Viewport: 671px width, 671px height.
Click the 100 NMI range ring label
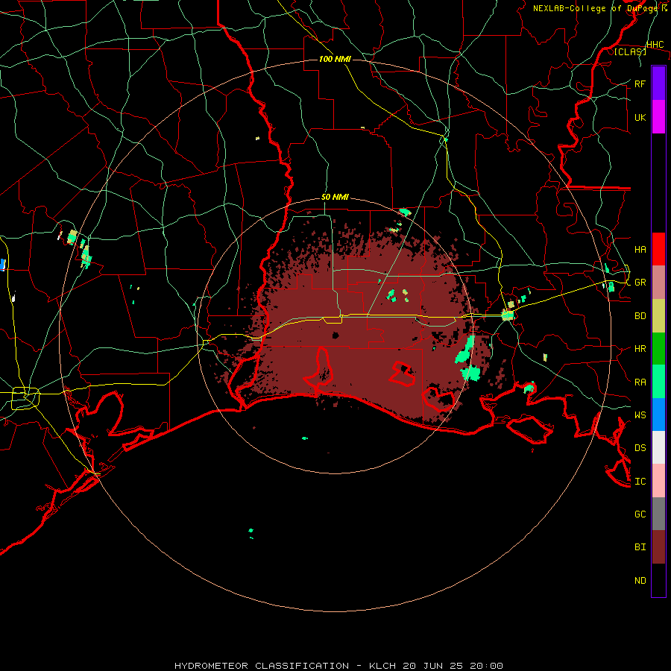335,59
